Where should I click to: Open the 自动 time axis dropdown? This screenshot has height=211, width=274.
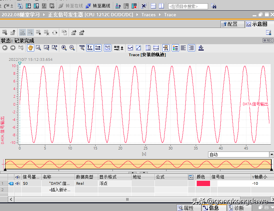[x=271, y=155]
